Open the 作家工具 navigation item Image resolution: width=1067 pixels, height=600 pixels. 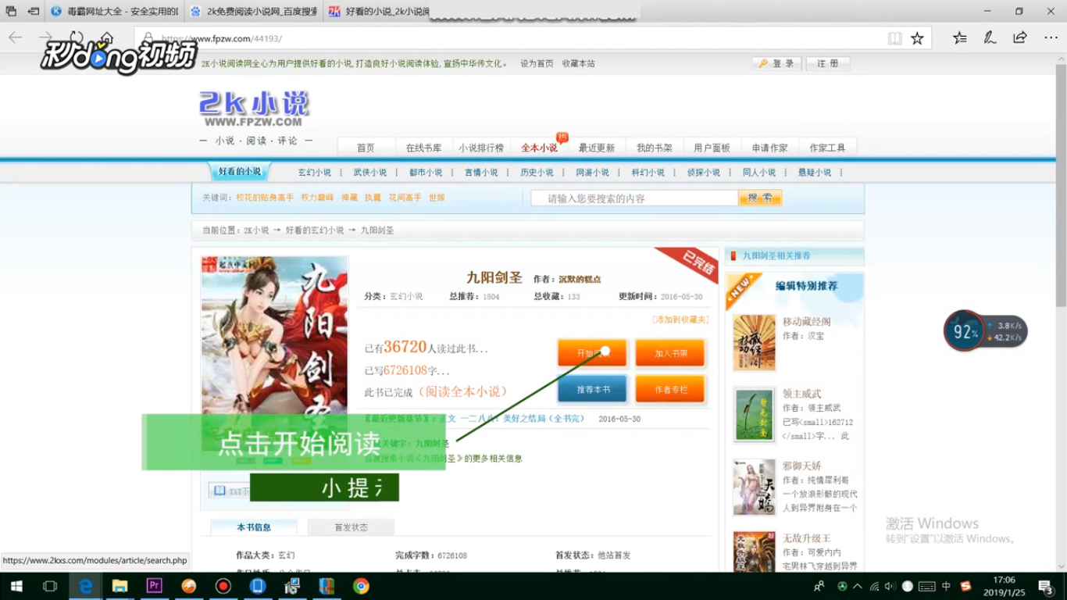tap(828, 148)
